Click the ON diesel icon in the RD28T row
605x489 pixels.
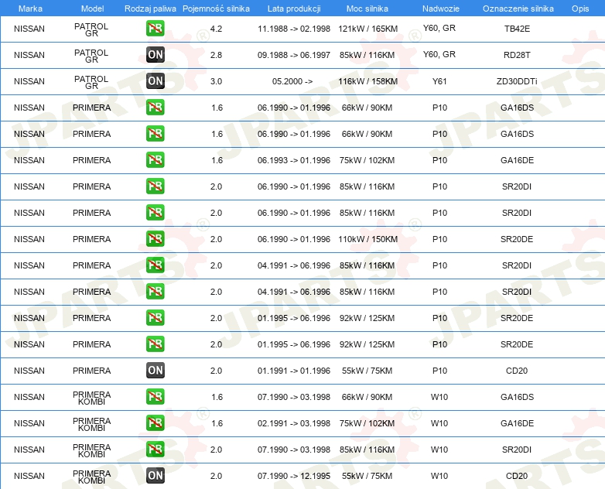[x=155, y=54]
